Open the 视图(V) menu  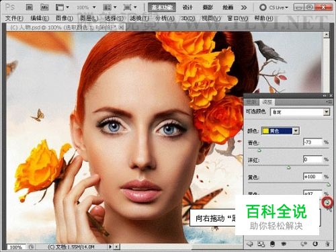(211, 18)
